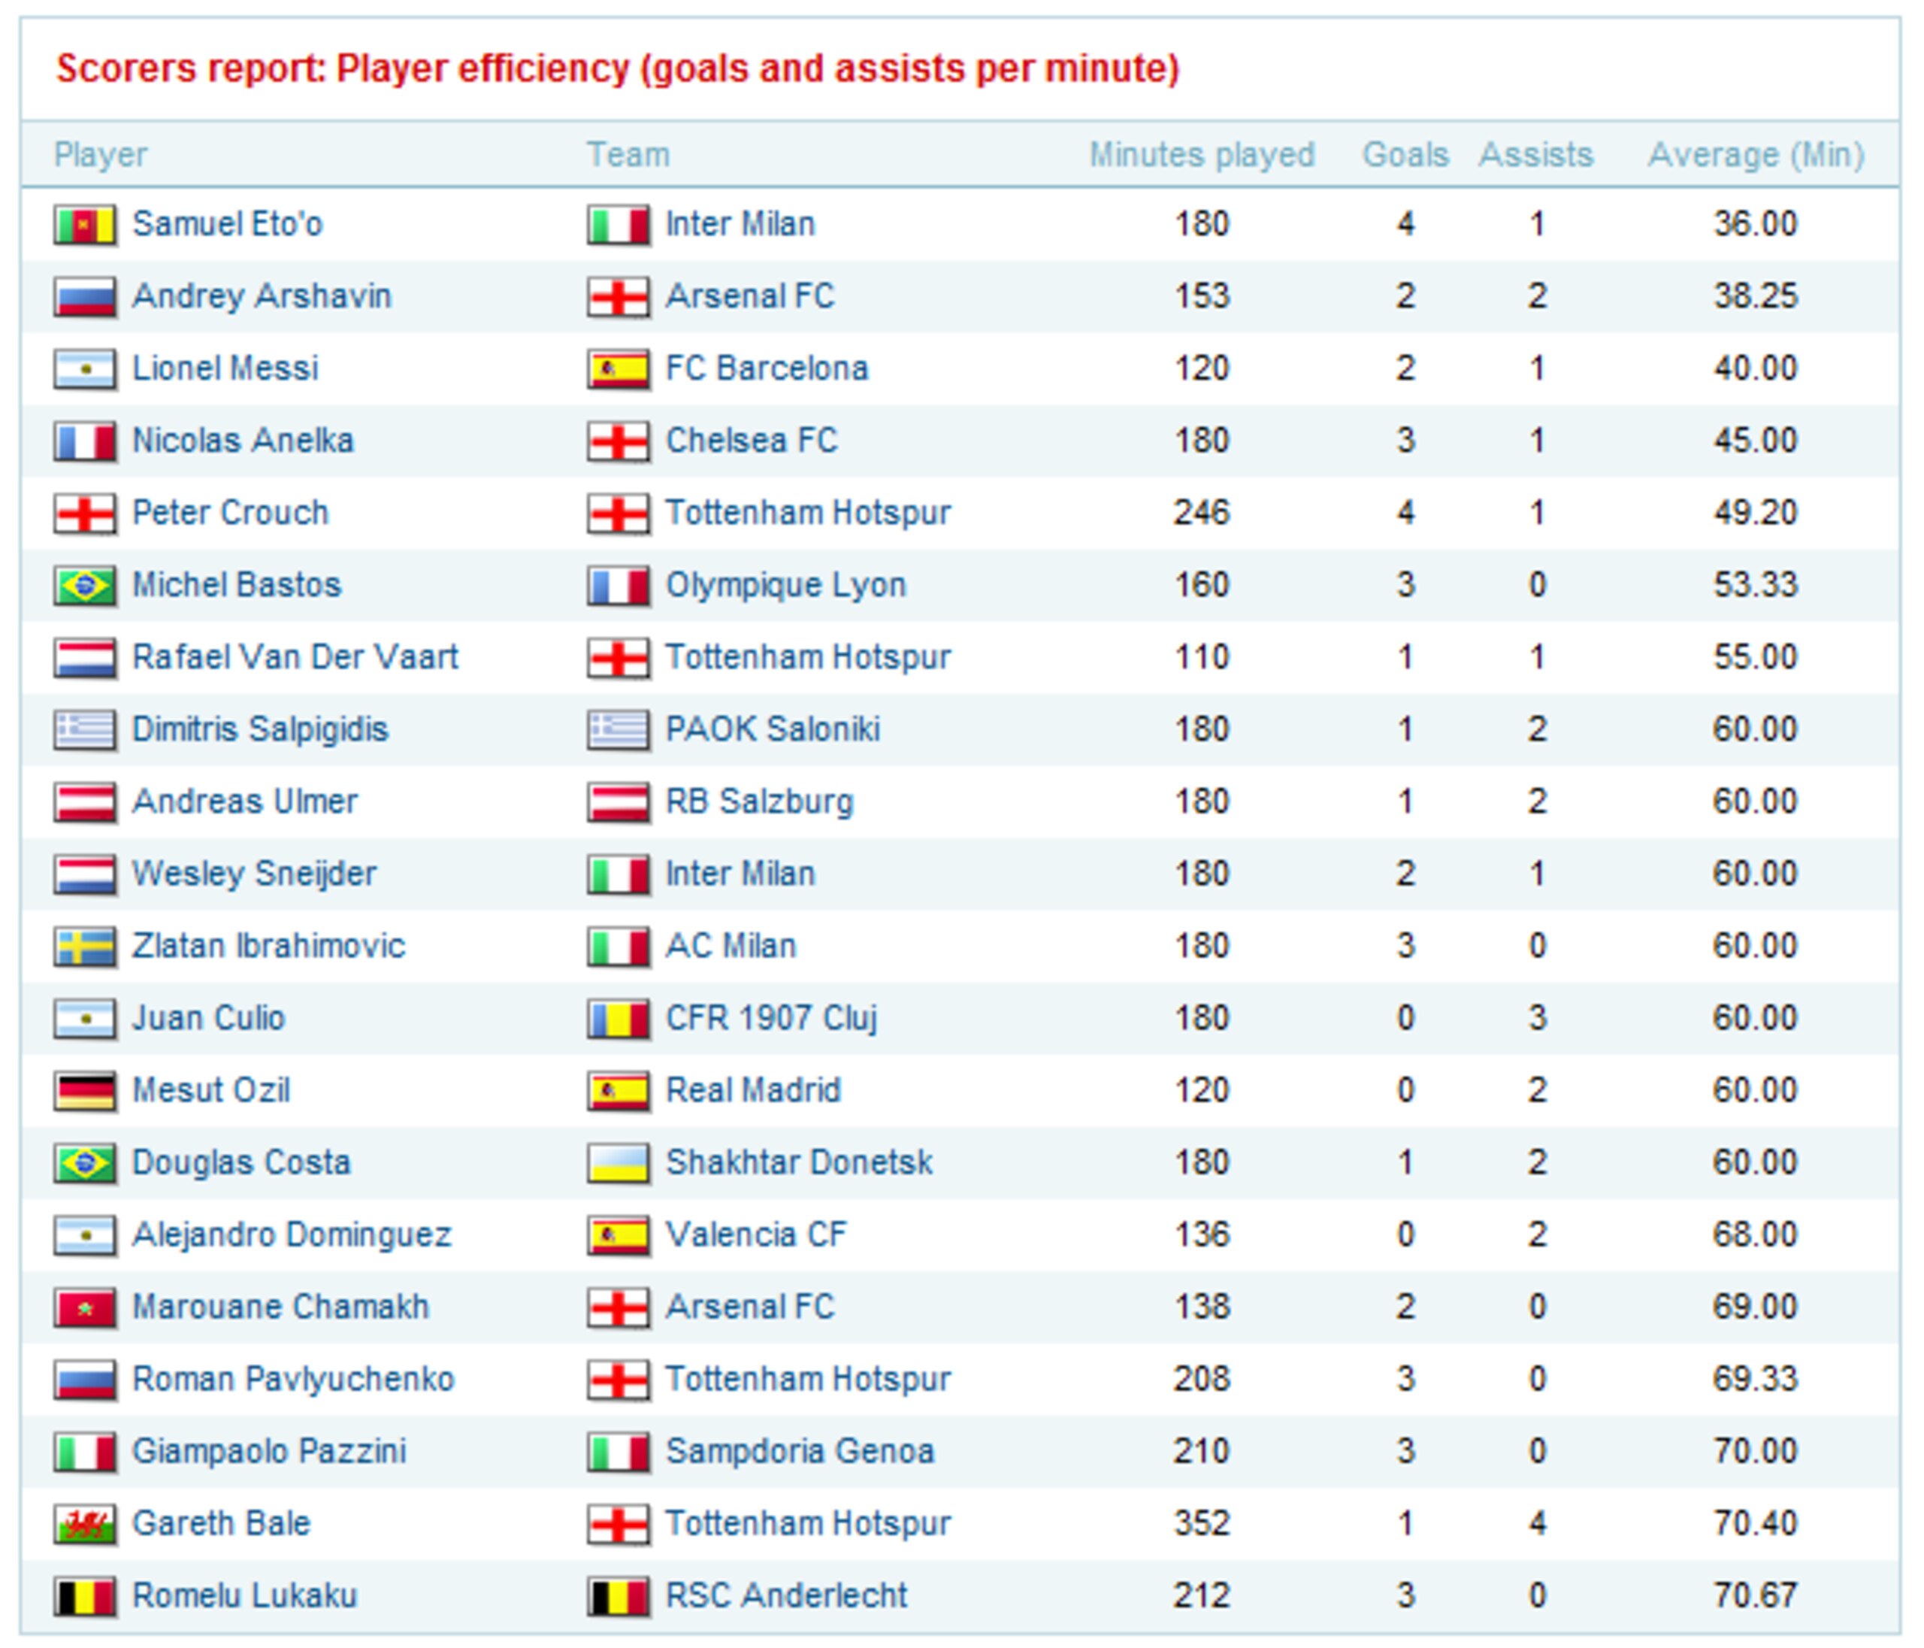Click the Romanian flag beside CFR 1907 Cluj
The image size is (1924, 1648).
[619, 1019]
